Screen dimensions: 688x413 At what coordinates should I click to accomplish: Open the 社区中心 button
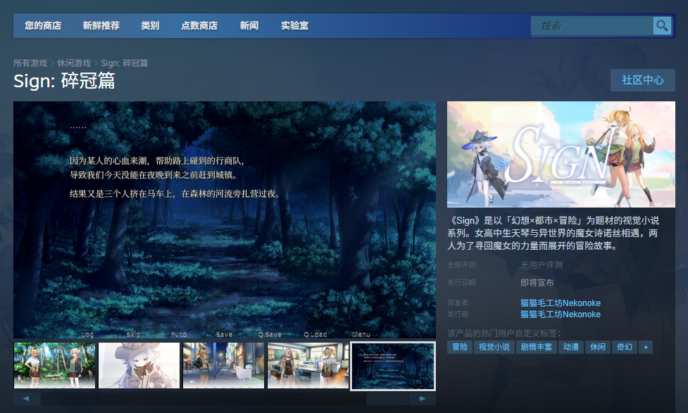(x=642, y=80)
